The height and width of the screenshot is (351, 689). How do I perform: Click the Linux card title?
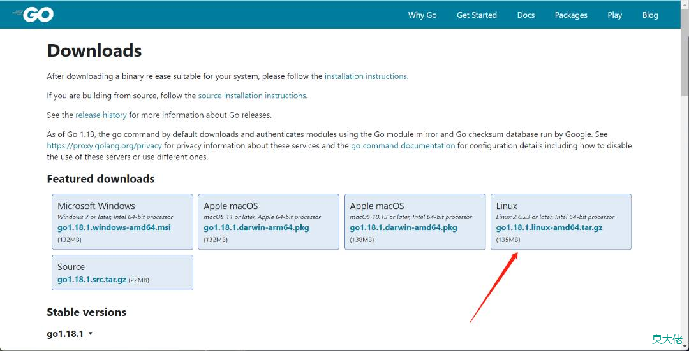pyautogui.click(x=507, y=206)
